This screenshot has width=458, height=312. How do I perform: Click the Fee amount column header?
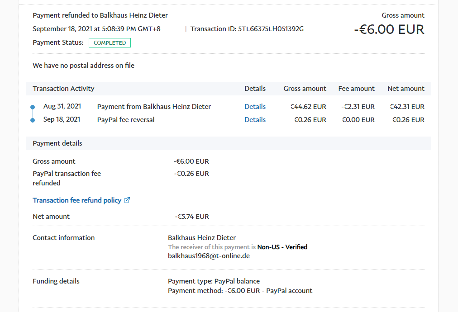(356, 89)
